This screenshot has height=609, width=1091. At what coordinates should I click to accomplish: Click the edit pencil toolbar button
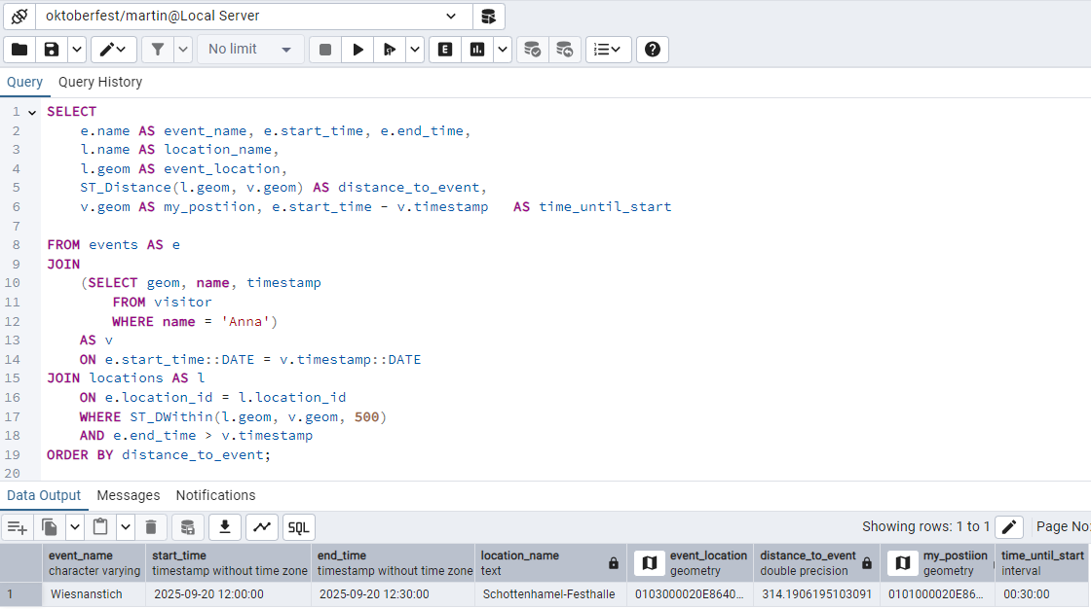pos(112,50)
